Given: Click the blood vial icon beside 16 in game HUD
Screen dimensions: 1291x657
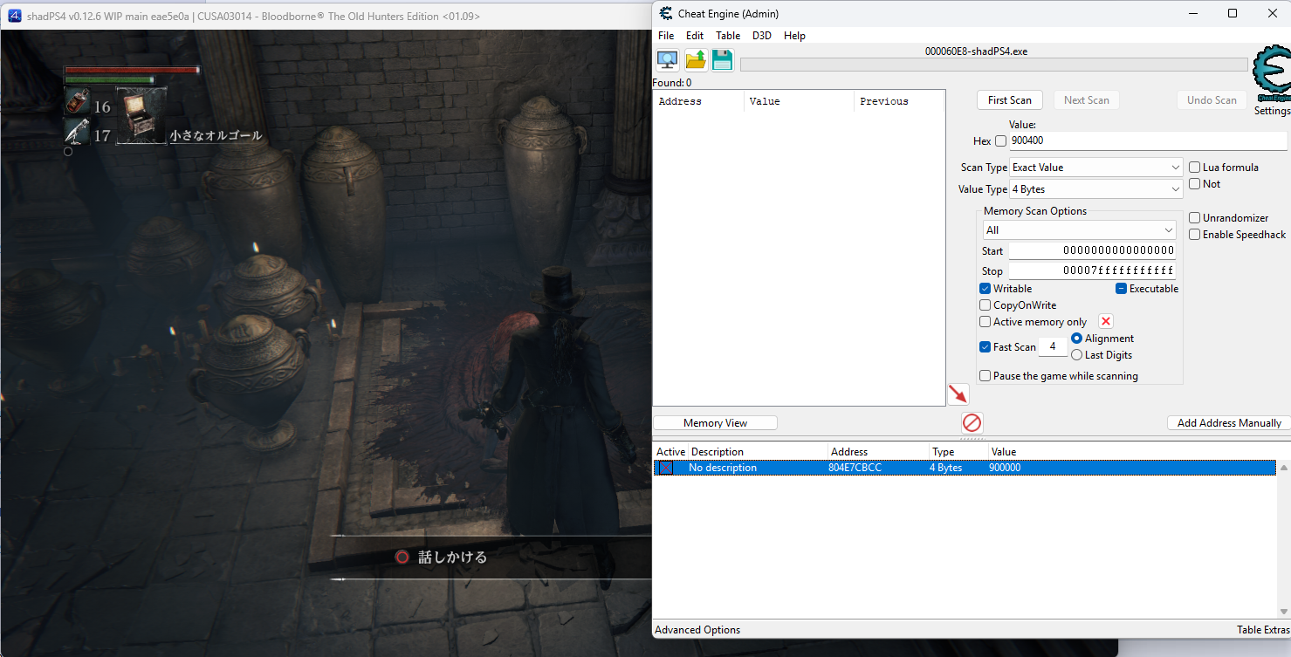Looking at the screenshot, I should click(x=77, y=103).
